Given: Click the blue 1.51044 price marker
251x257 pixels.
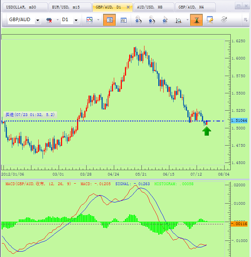Looking at the screenshot, I should pos(239,121).
